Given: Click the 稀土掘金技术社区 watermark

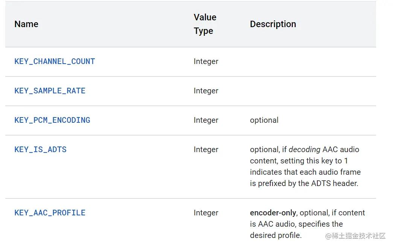Looking at the screenshot, I should [355, 236].
